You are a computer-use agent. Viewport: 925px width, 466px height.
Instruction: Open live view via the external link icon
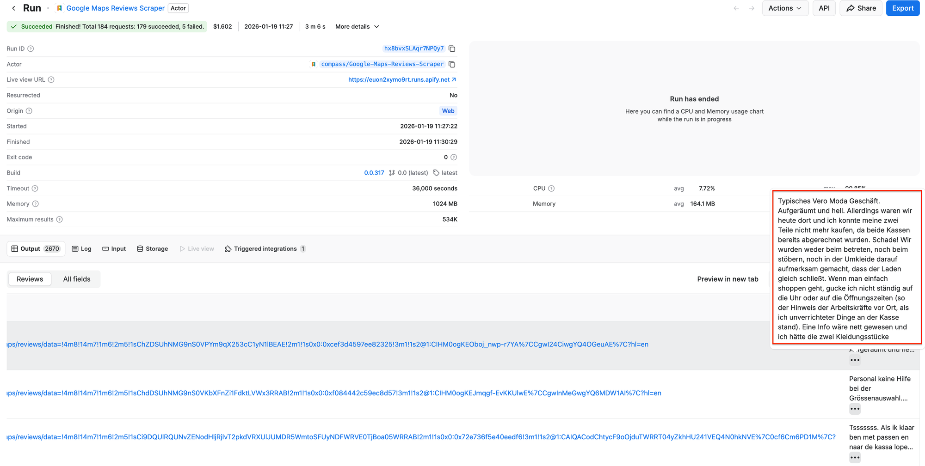[454, 79]
